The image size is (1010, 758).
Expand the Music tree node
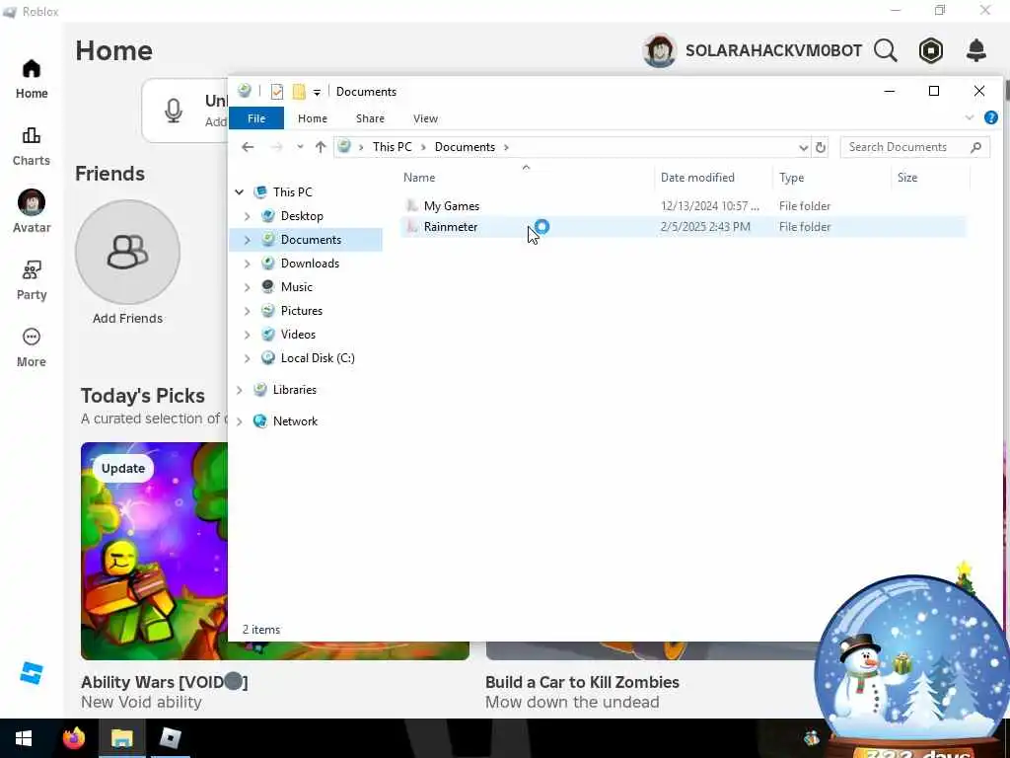[x=248, y=287]
